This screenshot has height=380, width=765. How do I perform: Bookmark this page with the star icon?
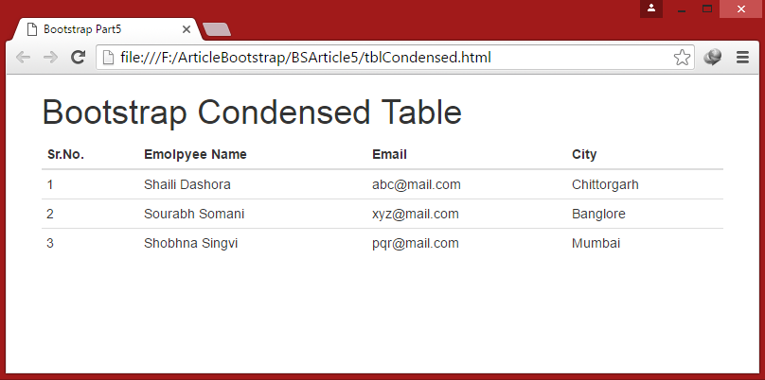click(x=682, y=58)
